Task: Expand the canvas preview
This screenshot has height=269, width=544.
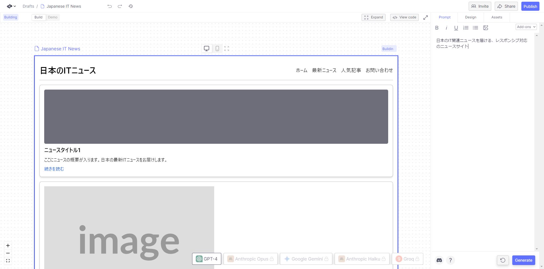Action: pyautogui.click(x=373, y=17)
